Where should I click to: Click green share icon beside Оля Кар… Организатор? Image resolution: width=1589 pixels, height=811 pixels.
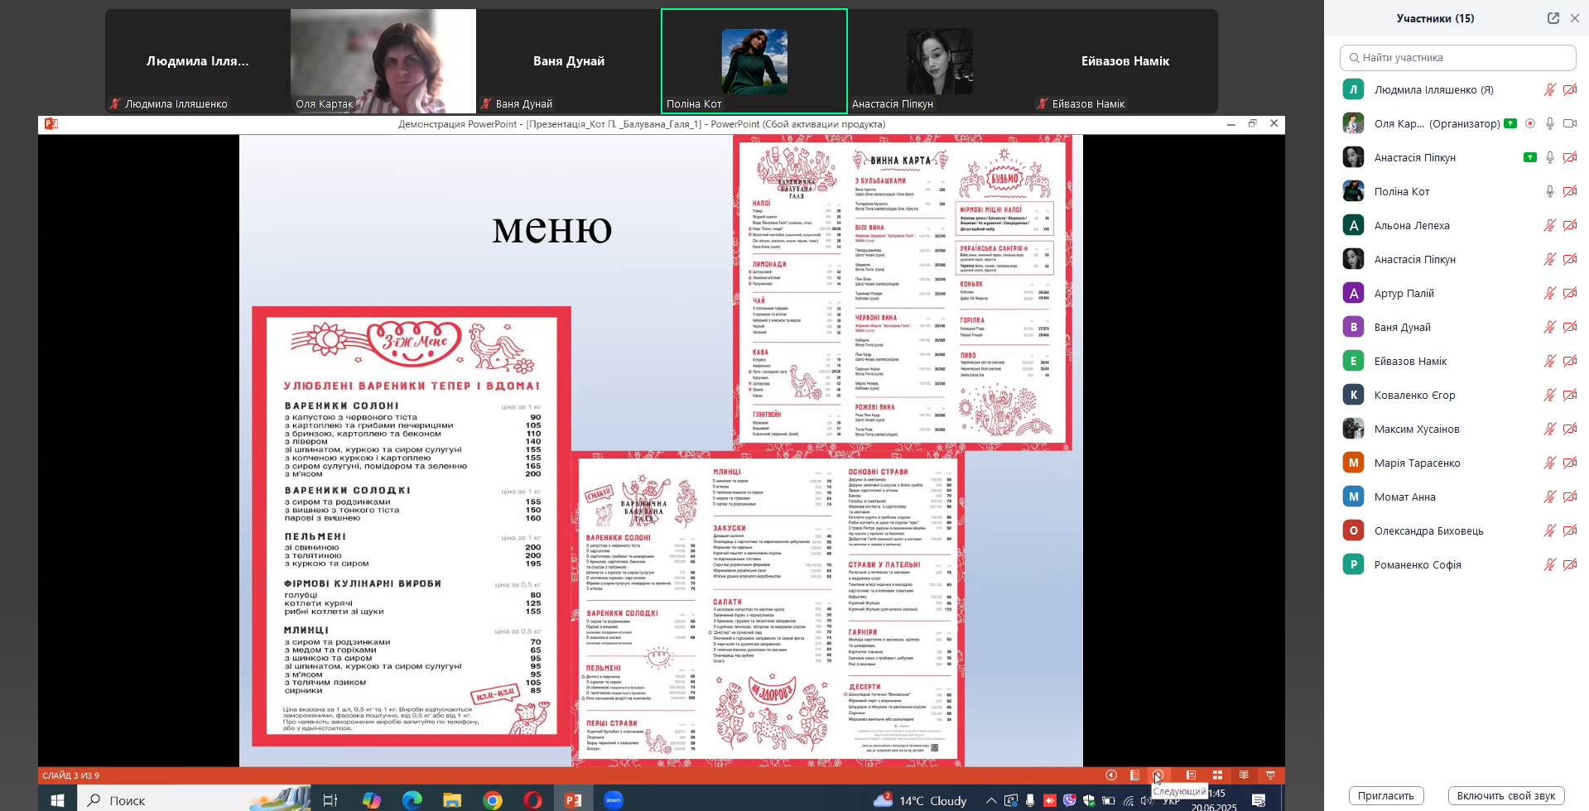(x=1510, y=123)
